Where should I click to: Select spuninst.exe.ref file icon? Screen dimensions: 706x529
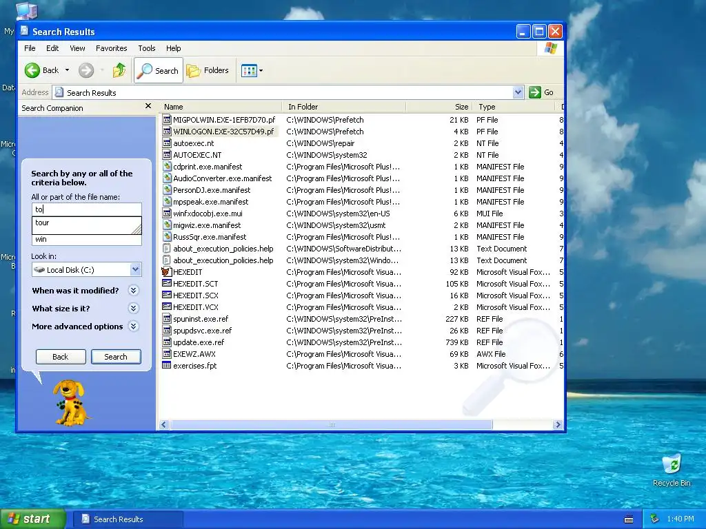(x=167, y=318)
